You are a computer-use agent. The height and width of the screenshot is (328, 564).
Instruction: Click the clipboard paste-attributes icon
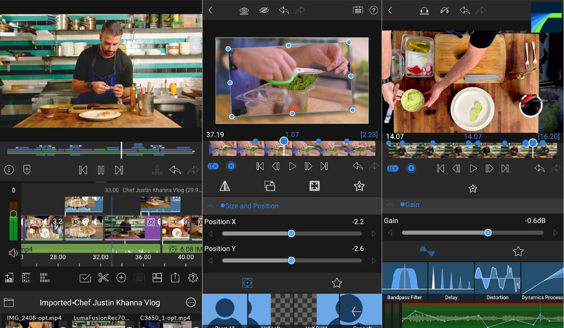coord(357,10)
